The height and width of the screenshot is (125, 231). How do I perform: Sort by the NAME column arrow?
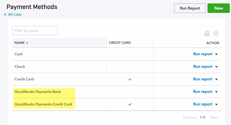click(27, 43)
